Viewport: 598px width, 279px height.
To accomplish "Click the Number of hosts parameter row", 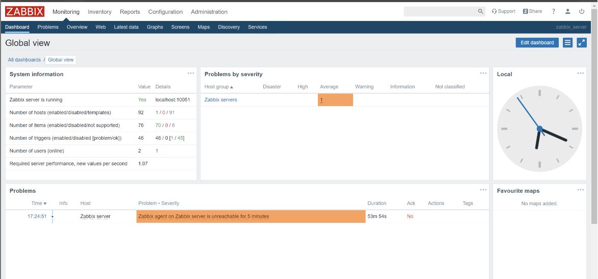I will coord(101,113).
